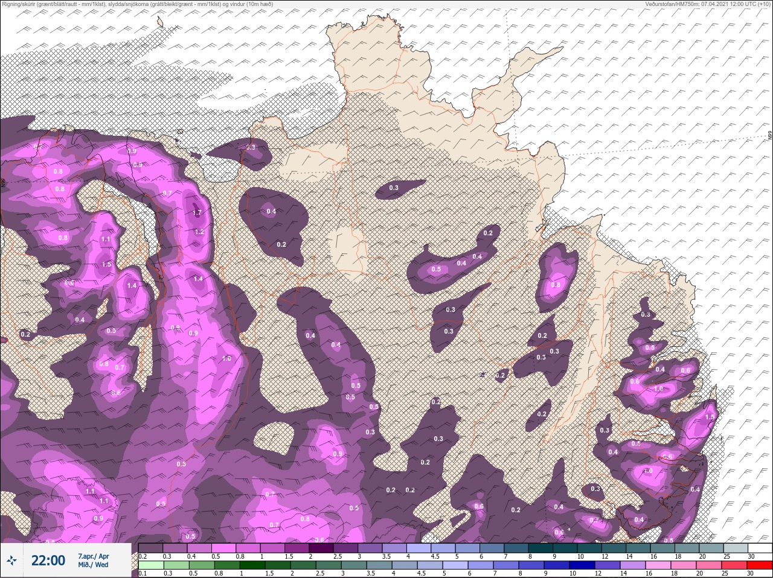
Task: Click the '7.apr./ Apr' date label
Action: click(x=94, y=556)
